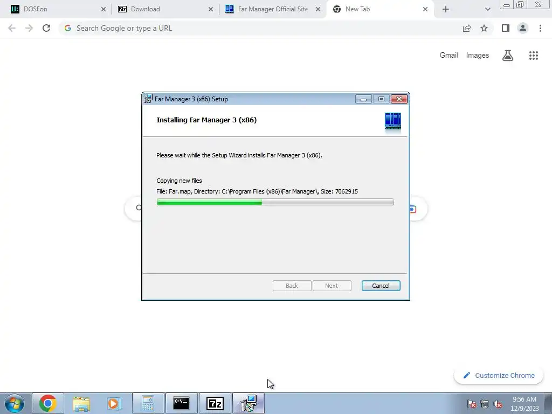Open Command Prompt taskbar icon

coord(181,403)
